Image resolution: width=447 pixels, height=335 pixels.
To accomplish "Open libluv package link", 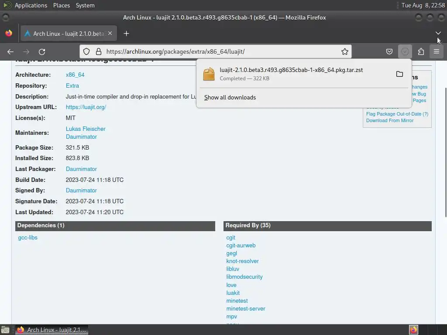I will tap(233, 269).
